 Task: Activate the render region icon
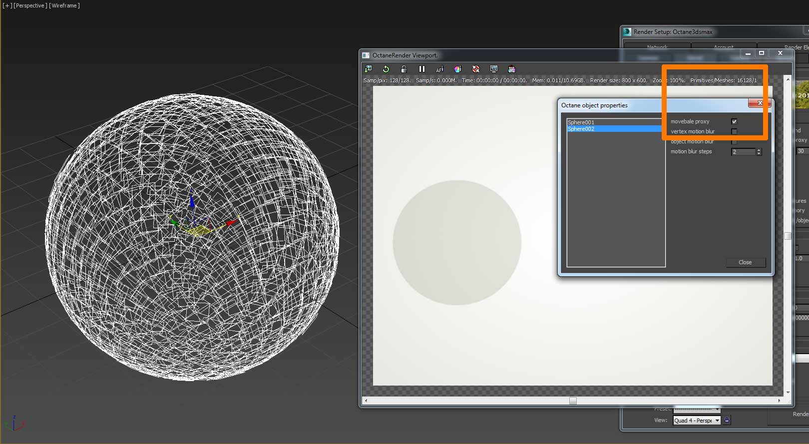[x=511, y=69]
